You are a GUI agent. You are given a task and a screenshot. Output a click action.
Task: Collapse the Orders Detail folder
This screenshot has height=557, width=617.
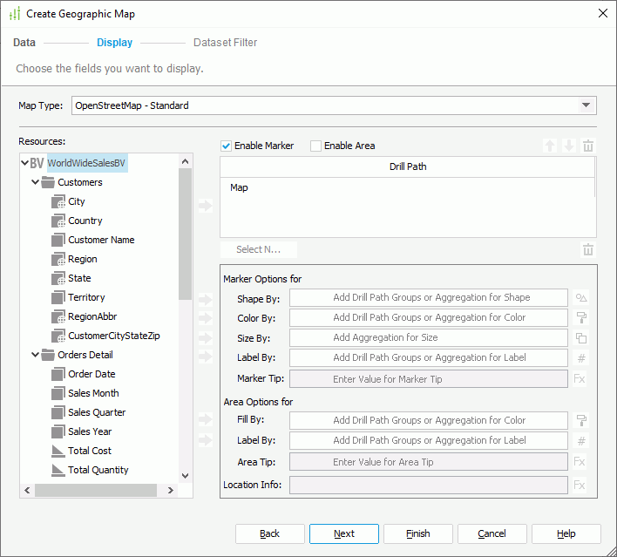[x=36, y=355]
